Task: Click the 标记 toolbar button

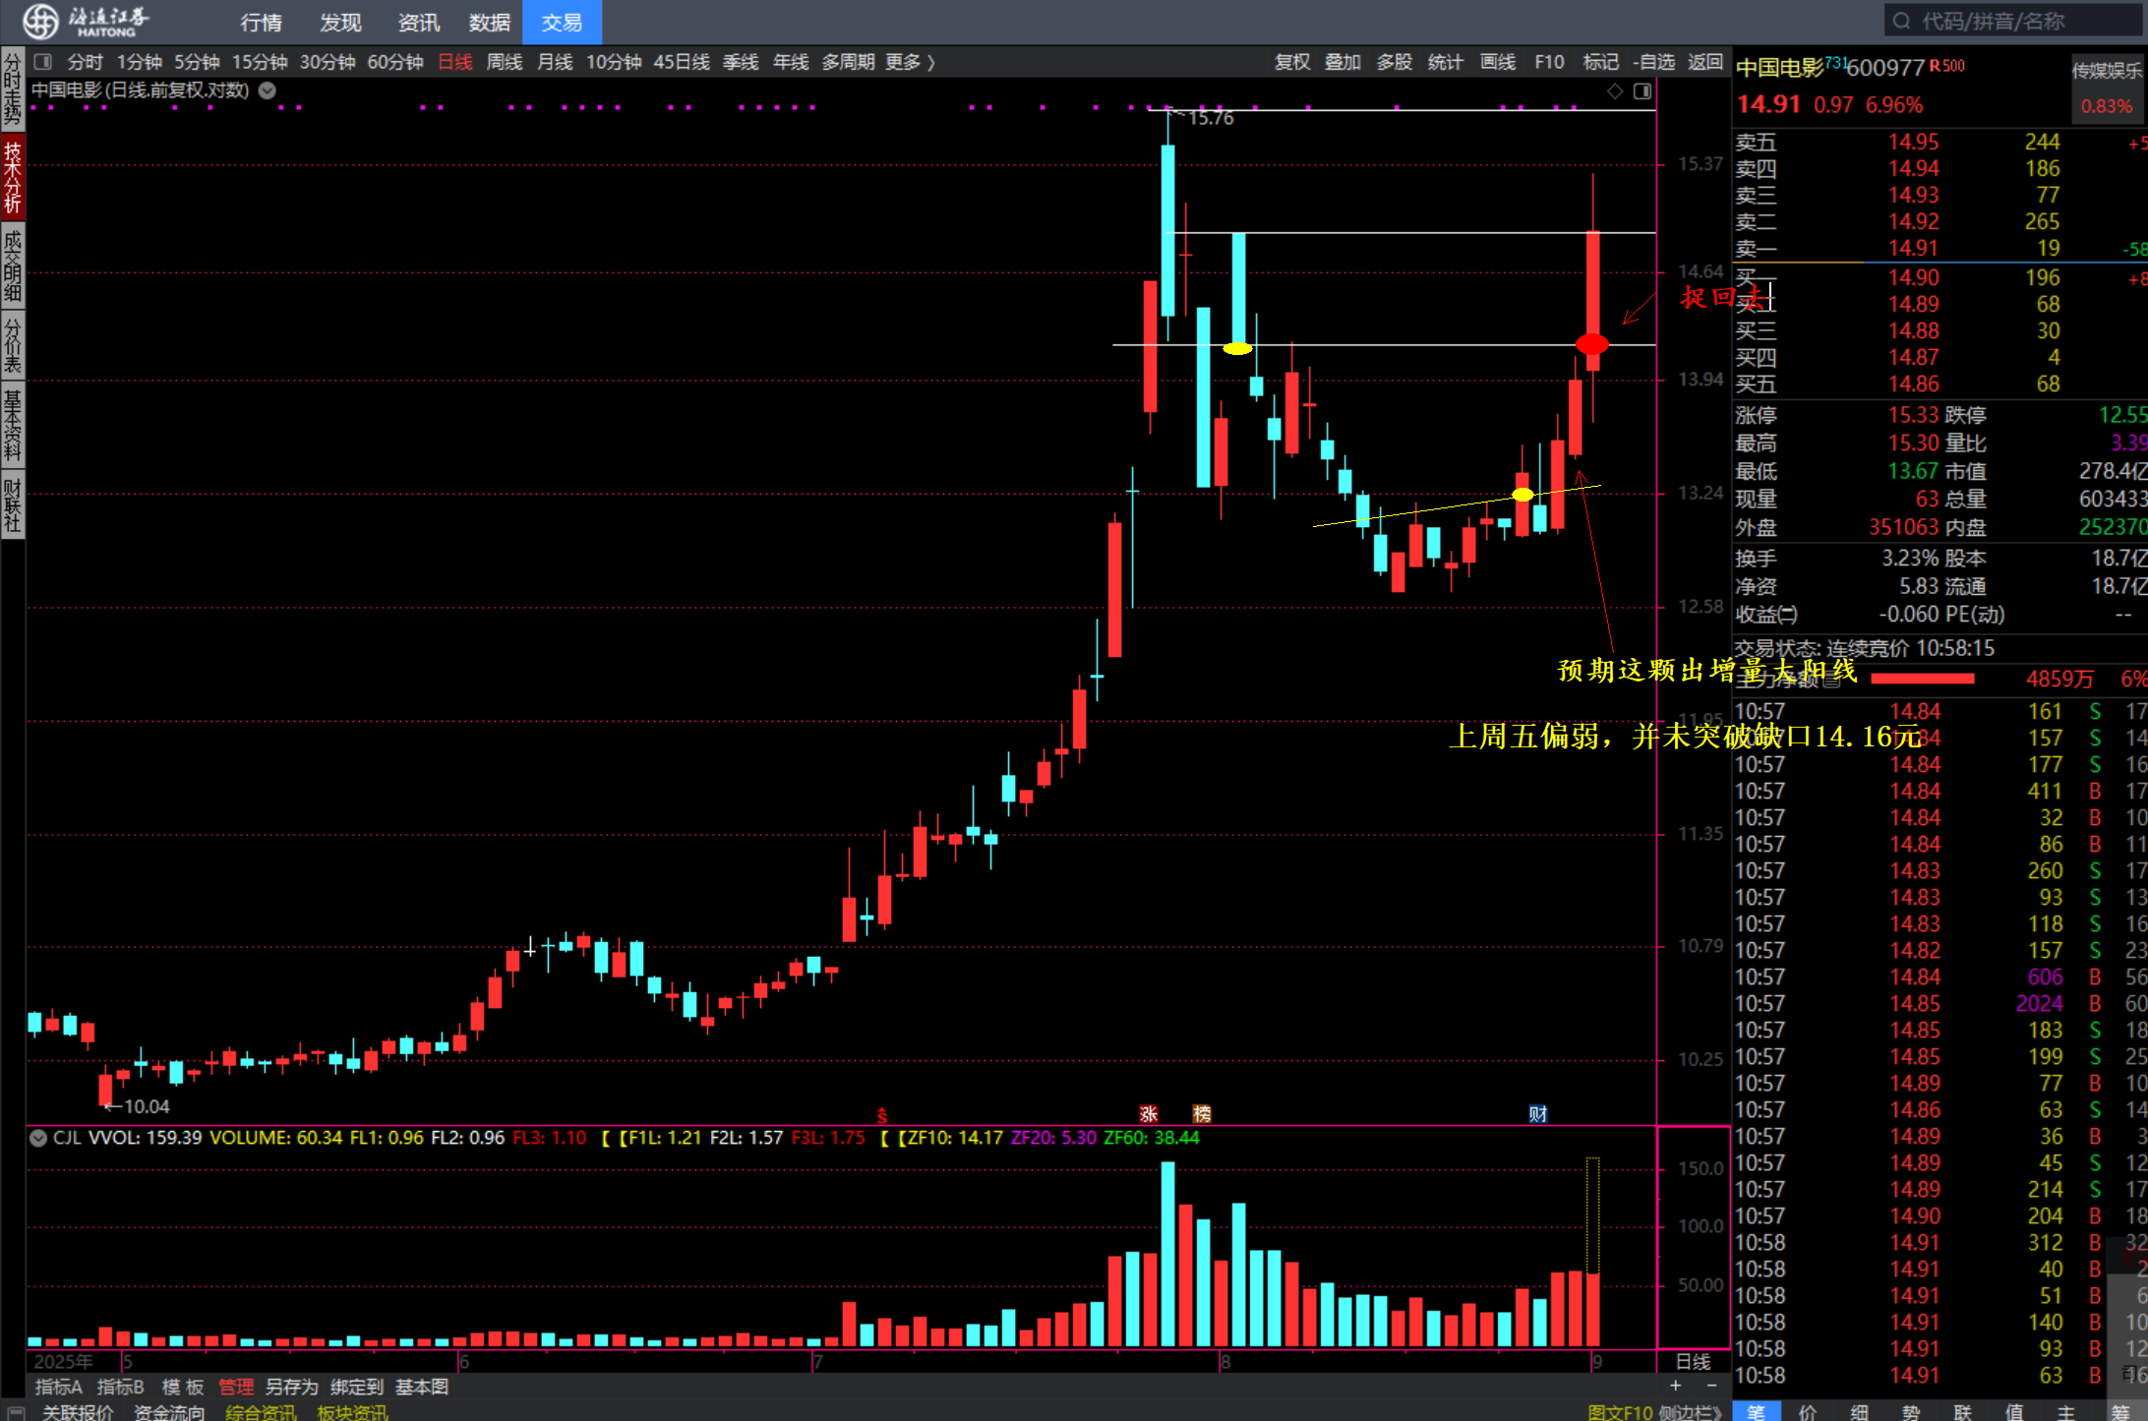Action: 1601,62
